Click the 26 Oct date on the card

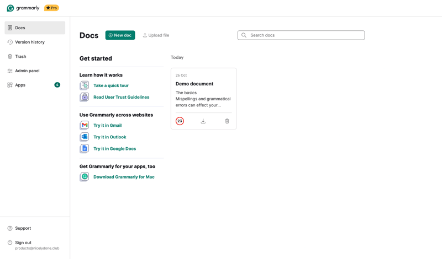pyautogui.click(x=181, y=75)
